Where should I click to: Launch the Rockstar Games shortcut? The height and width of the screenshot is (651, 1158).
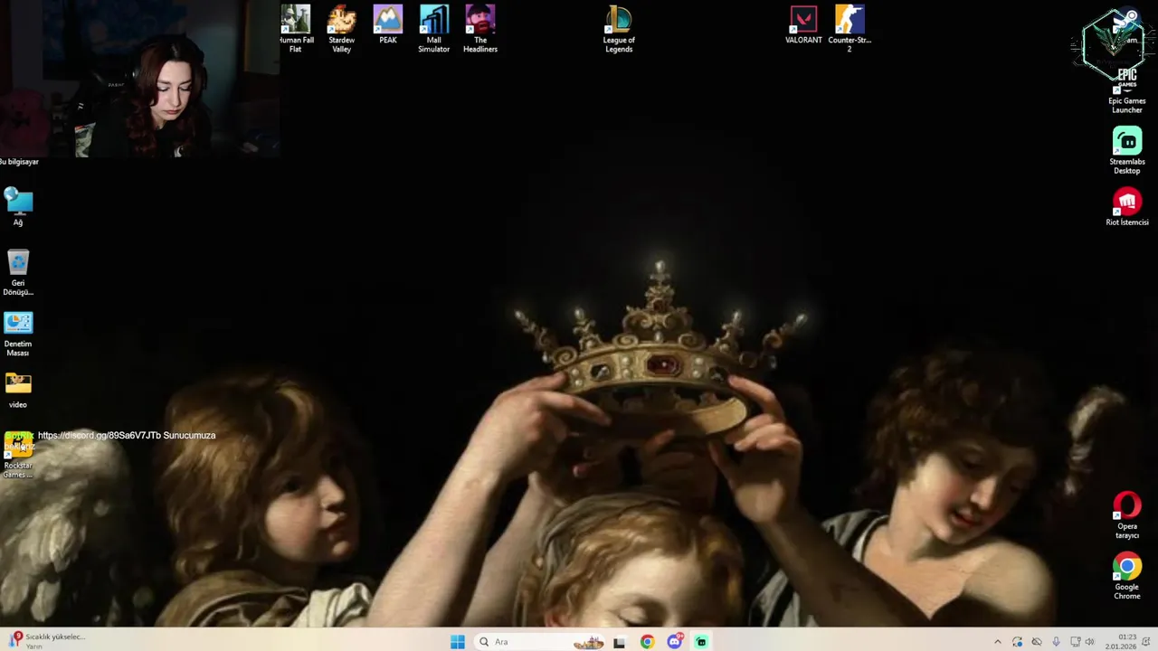(x=18, y=455)
